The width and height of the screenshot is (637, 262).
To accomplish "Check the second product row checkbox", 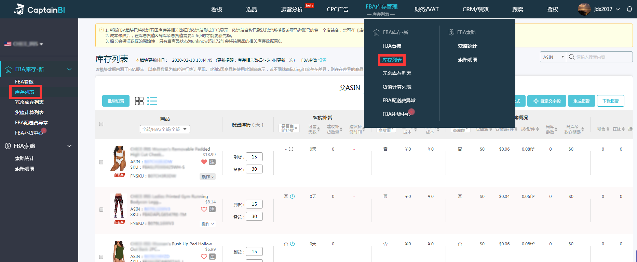I will [101, 210].
